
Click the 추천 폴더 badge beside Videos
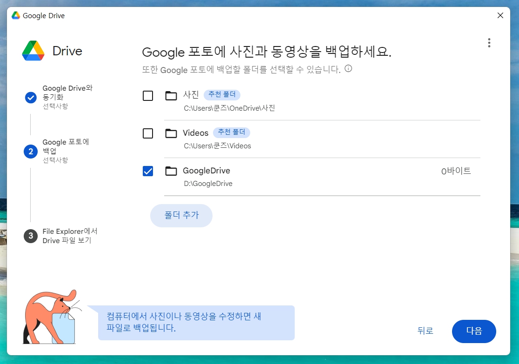click(x=232, y=132)
